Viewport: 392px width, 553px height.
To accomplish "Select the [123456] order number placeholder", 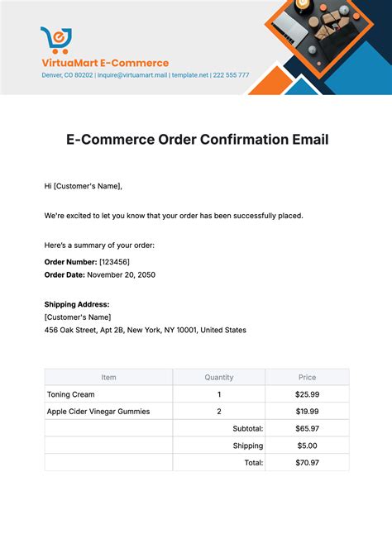I will pos(114,262).
